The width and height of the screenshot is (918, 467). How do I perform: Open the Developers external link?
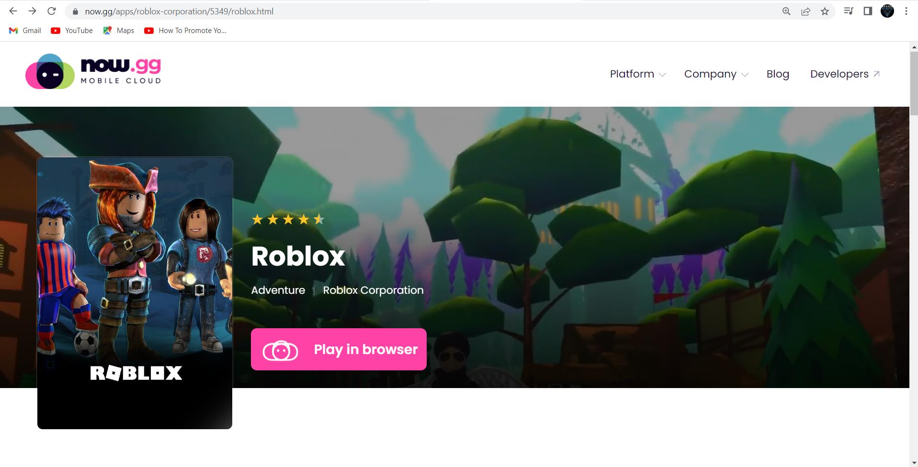845,74
